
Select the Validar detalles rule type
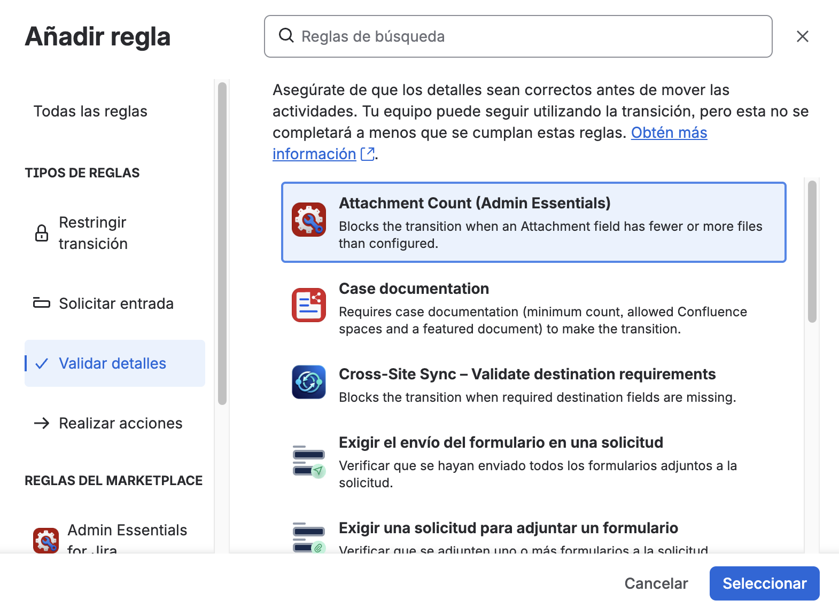pyautogui.click(x=115, y=363)
